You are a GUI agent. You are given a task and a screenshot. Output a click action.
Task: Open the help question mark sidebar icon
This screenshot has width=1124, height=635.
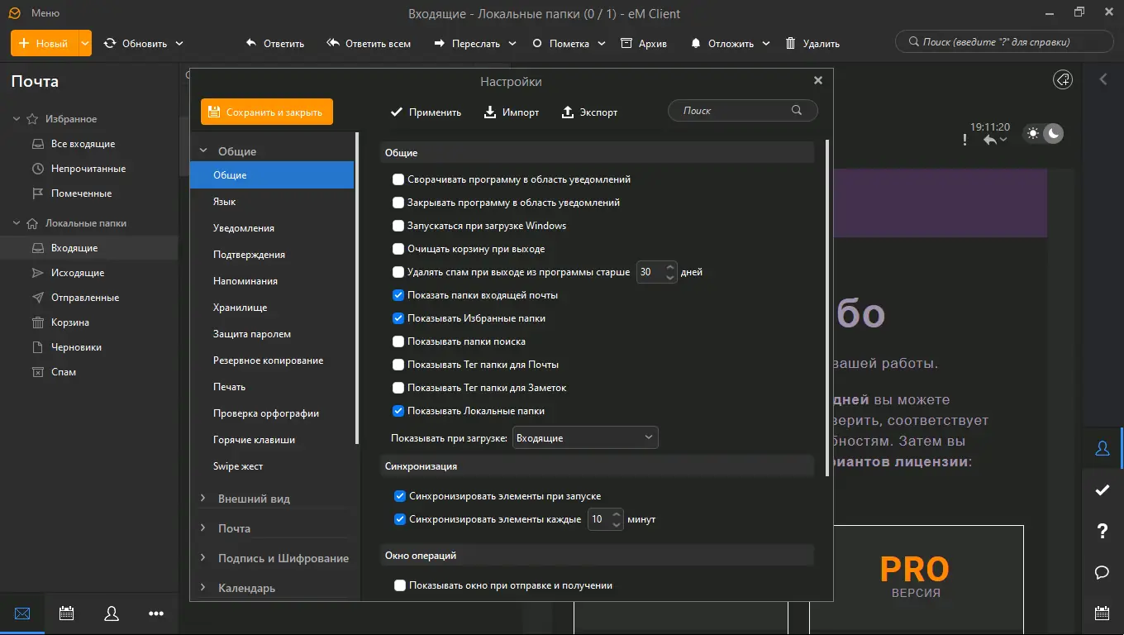tap(1102, 532)
